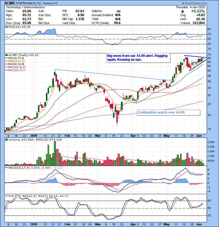Click the 1.5M label on the volume axis
This screenshot has height=227, width=219.
(x=211, y=152)
